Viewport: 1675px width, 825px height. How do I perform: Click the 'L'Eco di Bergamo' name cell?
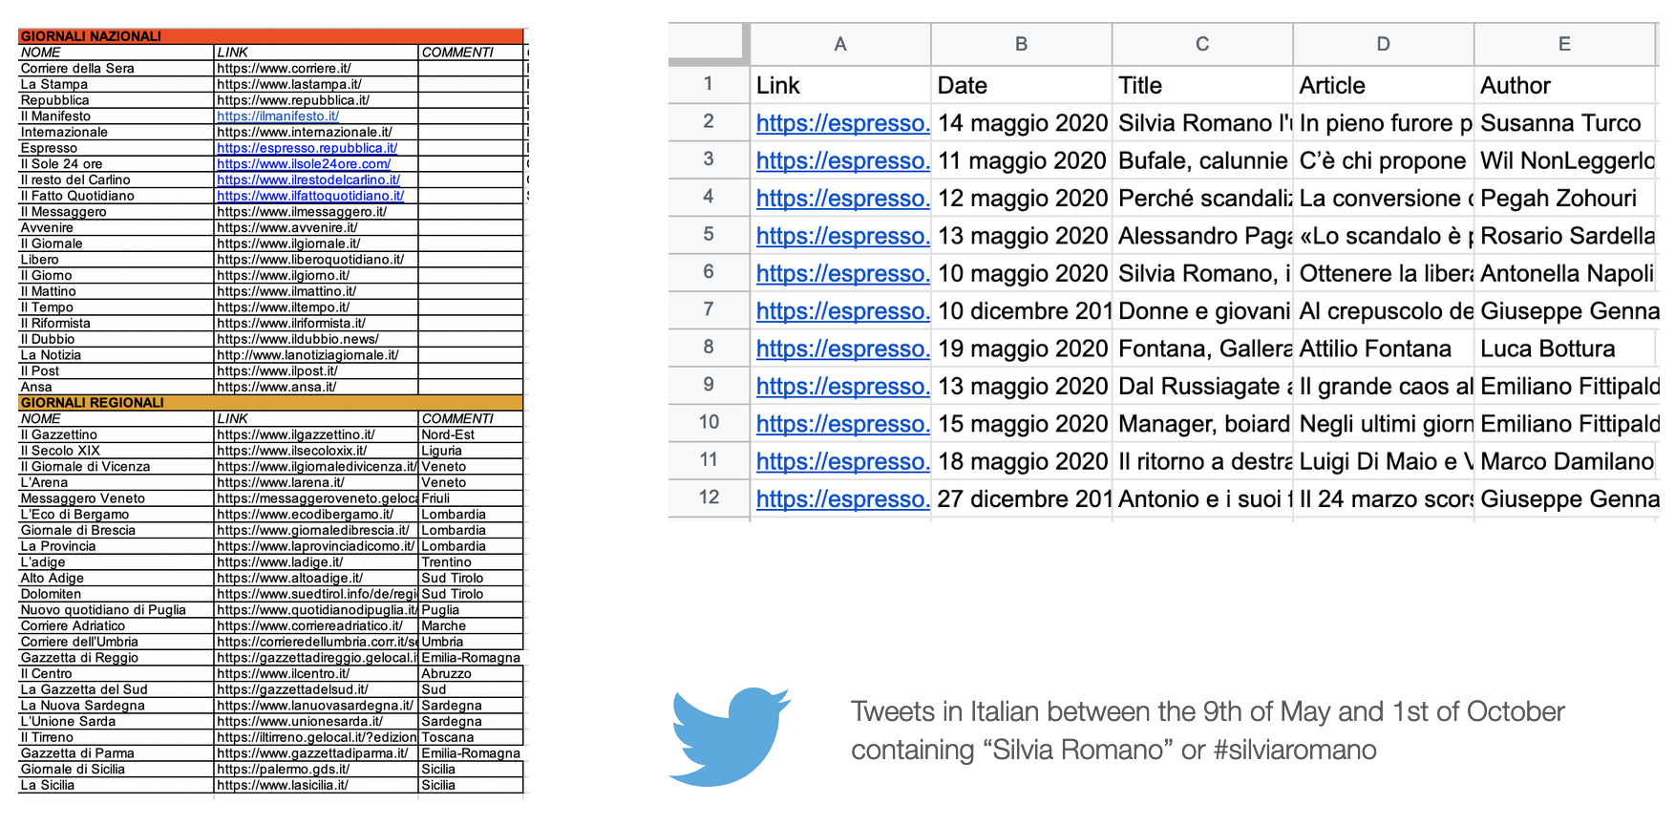click(117, 515)
